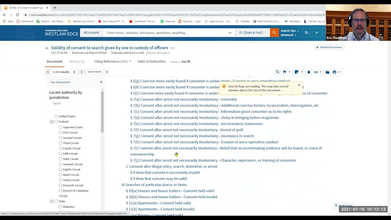
Task: Collapse the State jurisdiction tree
Action: 52,201
